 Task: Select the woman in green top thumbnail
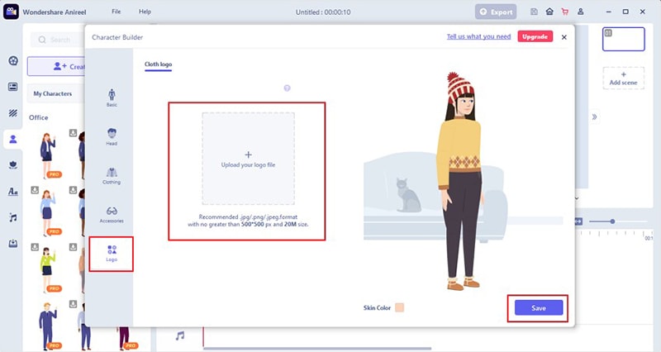point(48,269)
